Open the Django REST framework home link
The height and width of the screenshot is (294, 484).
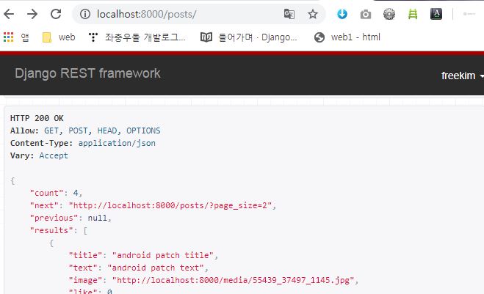(87, 73)
